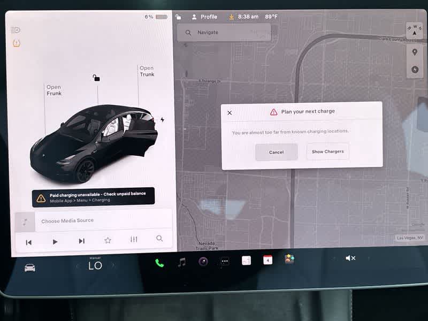Tap the Show Chargers button
The height and width of the screenshot is (321, 428).
pyautogui.click(x=327, y=151)
